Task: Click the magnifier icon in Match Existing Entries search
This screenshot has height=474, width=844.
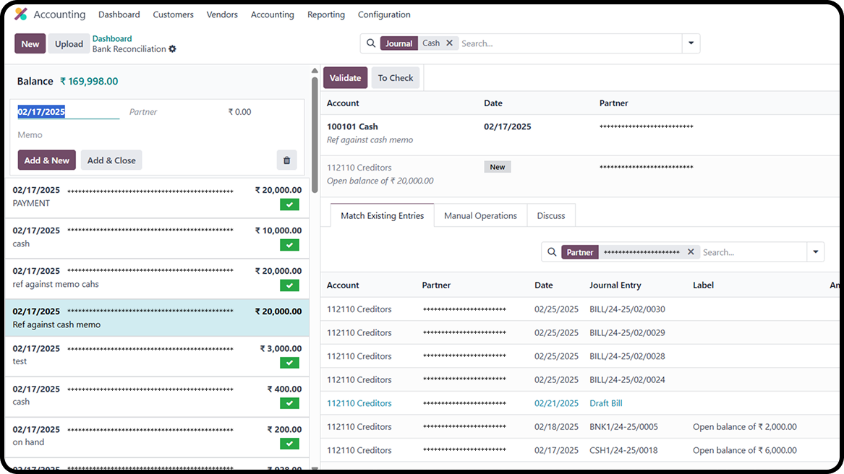Action: point(551,251)
